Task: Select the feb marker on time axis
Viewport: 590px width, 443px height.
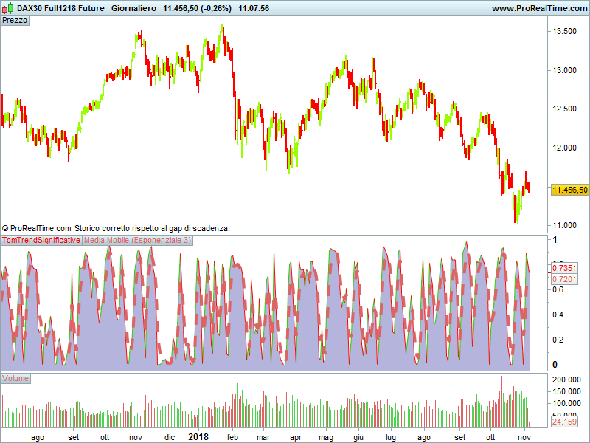Action: (232, 437)
